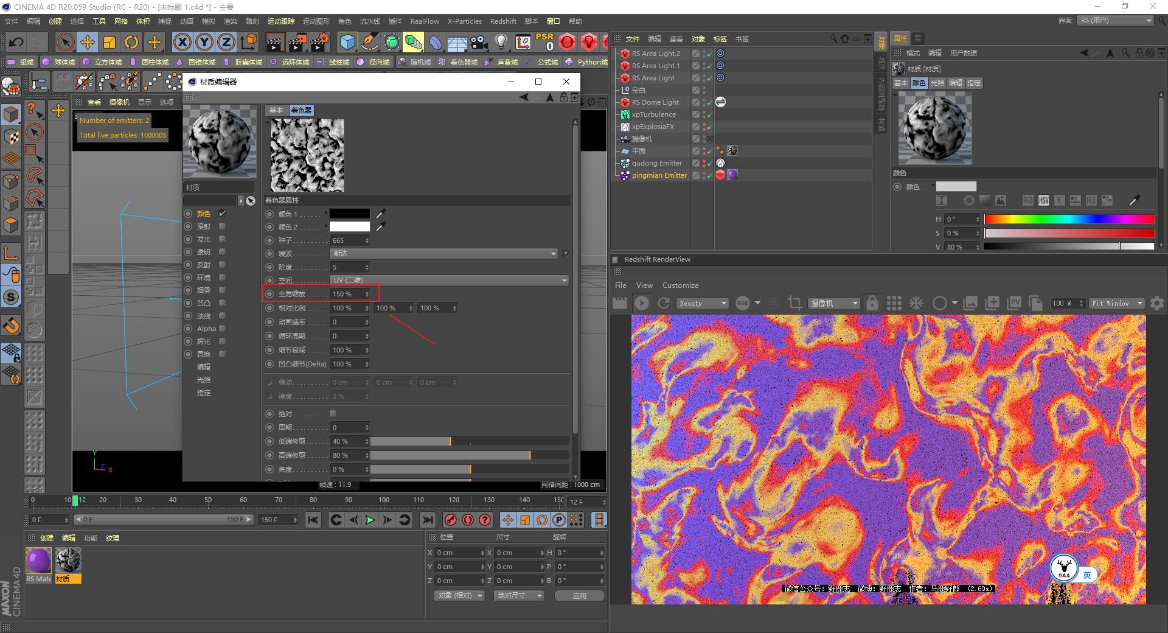The height and width of the screenshot is (633, 1168).
Task: Switch to the 着色器 tab in material editor
Action: click(x=301, y=110)
